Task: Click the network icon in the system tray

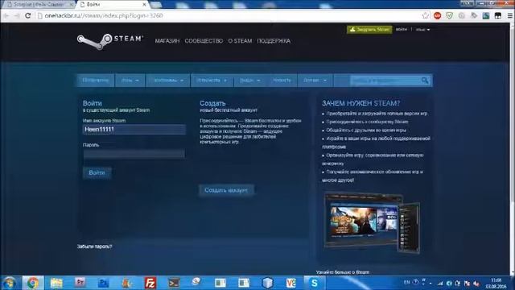Action: (x=440, y=283)
